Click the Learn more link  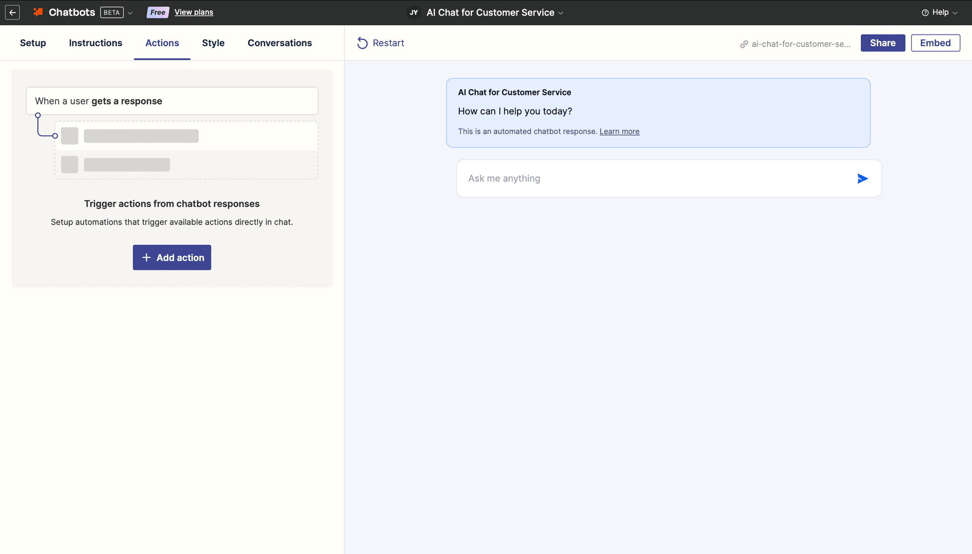[x=620, y=132]
